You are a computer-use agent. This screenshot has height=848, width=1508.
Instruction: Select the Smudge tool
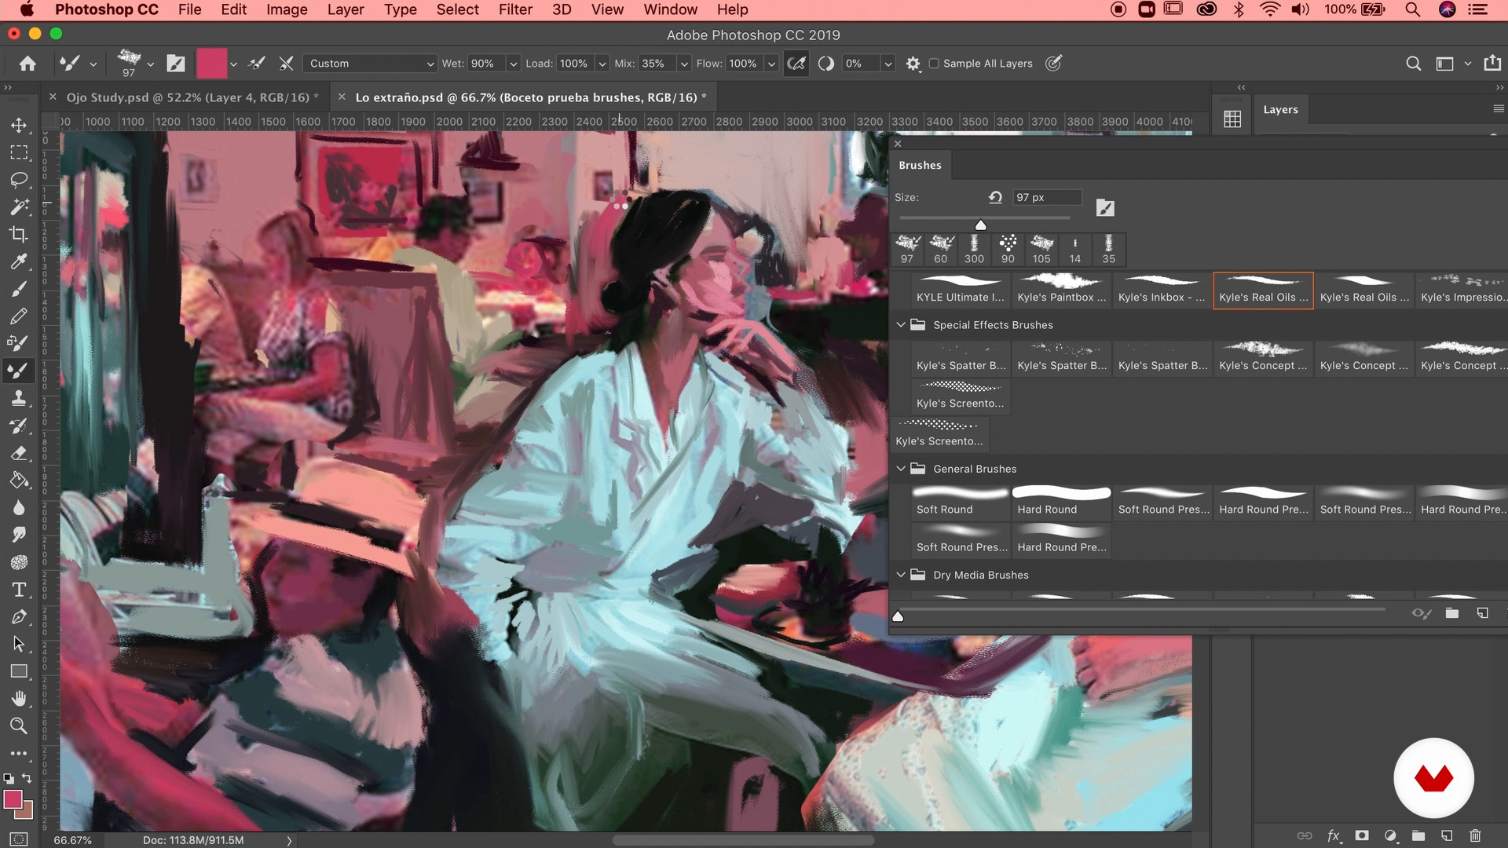click(19, 535)
